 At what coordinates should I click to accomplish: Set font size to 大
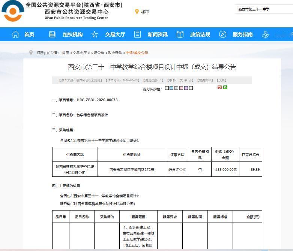pyautogui.click(x=181, y=80)
